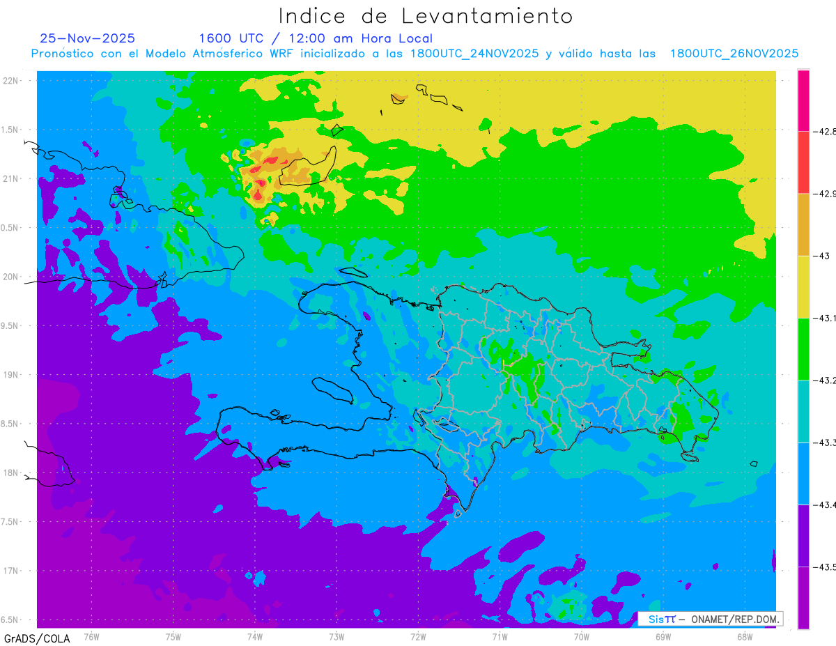Click the "18N" latitude label

[x=10, y=472]
